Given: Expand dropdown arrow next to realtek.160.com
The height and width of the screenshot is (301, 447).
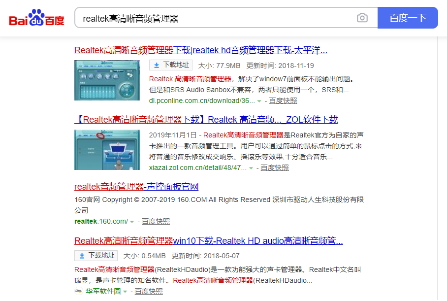Looking at the screenshot, I should pos(132,222).
